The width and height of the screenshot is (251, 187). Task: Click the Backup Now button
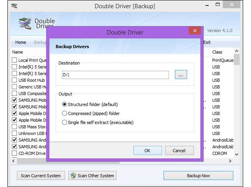point(198,176)
